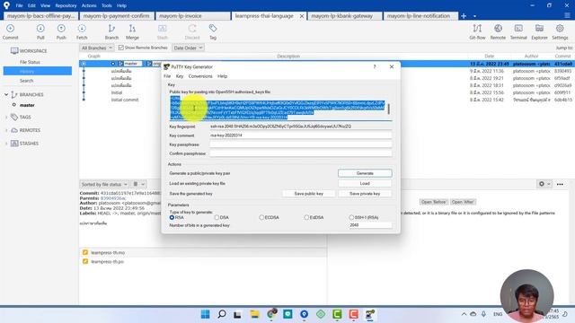Open the Conversions menu

[200, 76]
